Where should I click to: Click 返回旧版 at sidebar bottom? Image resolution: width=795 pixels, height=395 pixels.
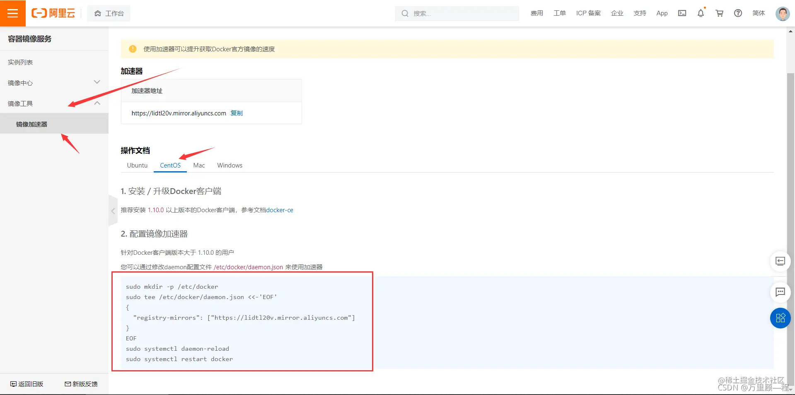point(27,384)
